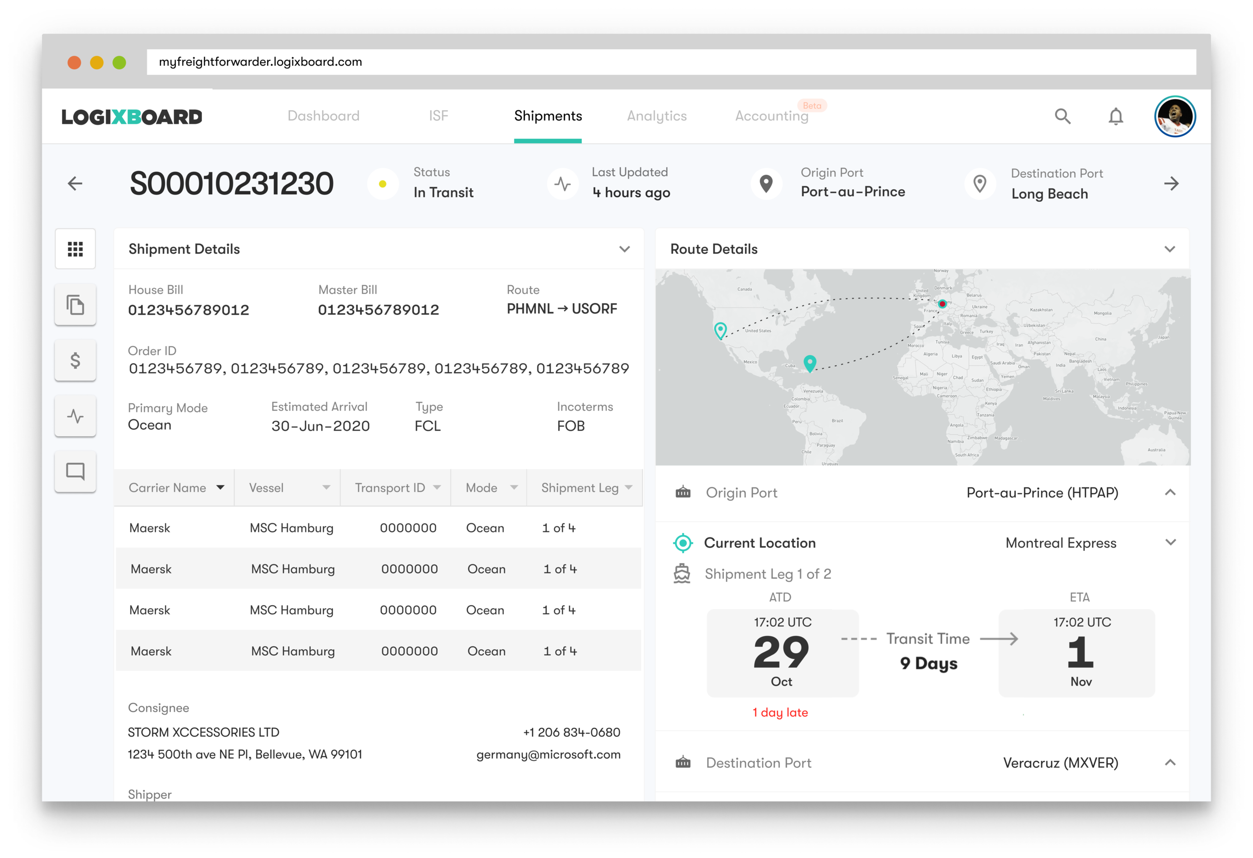
Task: Click the red current-location dot on map
Action: [x=942, y=304]
